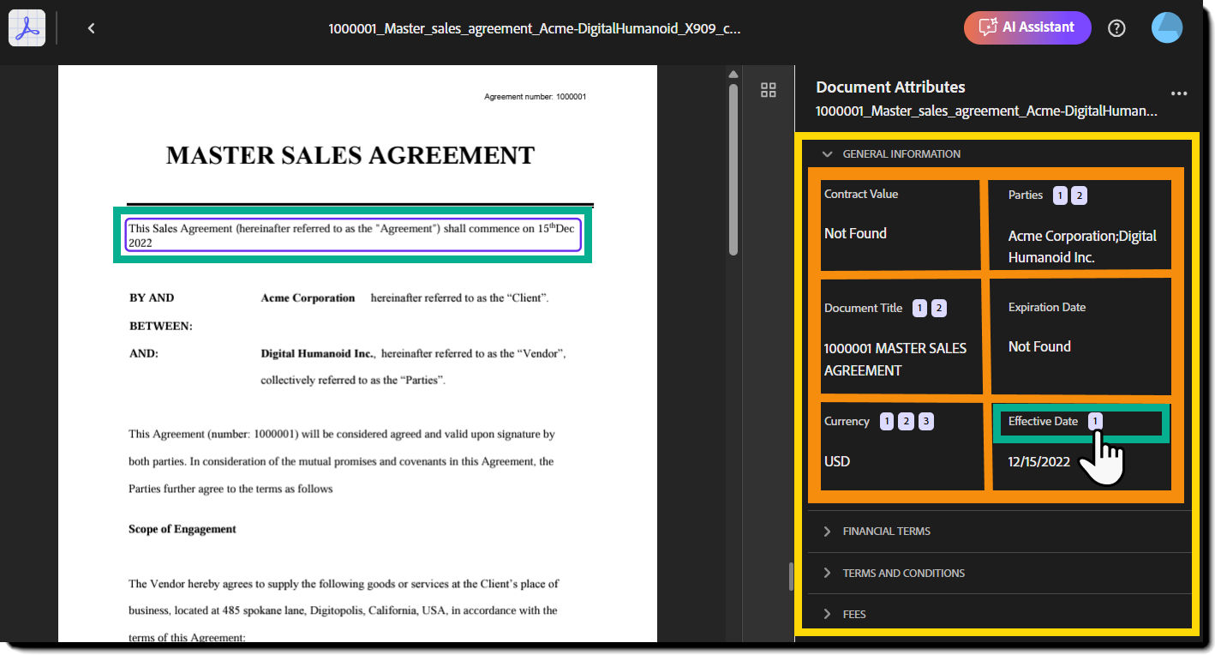Click the back arrow to exit document
The height and width of the screenshot is (655, 1215).
click(x=91, y=27)
